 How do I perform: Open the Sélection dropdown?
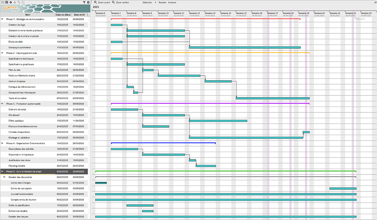coord(147,2)
